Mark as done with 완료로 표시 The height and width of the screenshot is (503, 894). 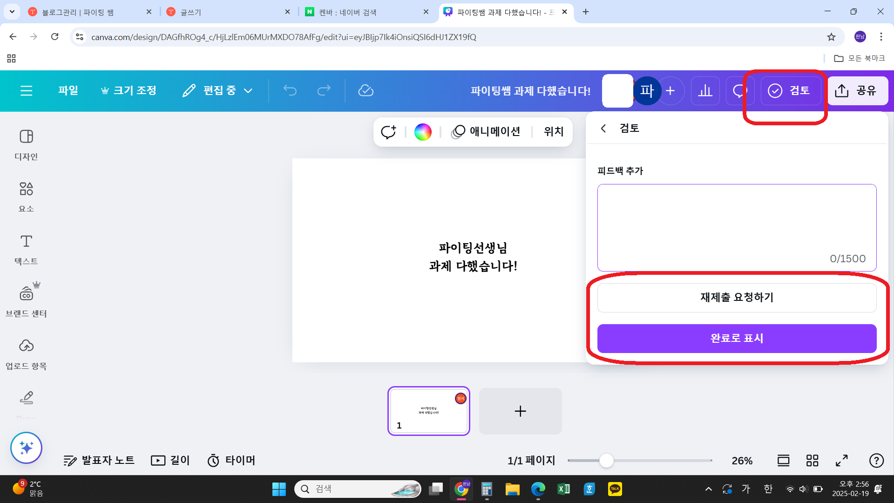737,339
